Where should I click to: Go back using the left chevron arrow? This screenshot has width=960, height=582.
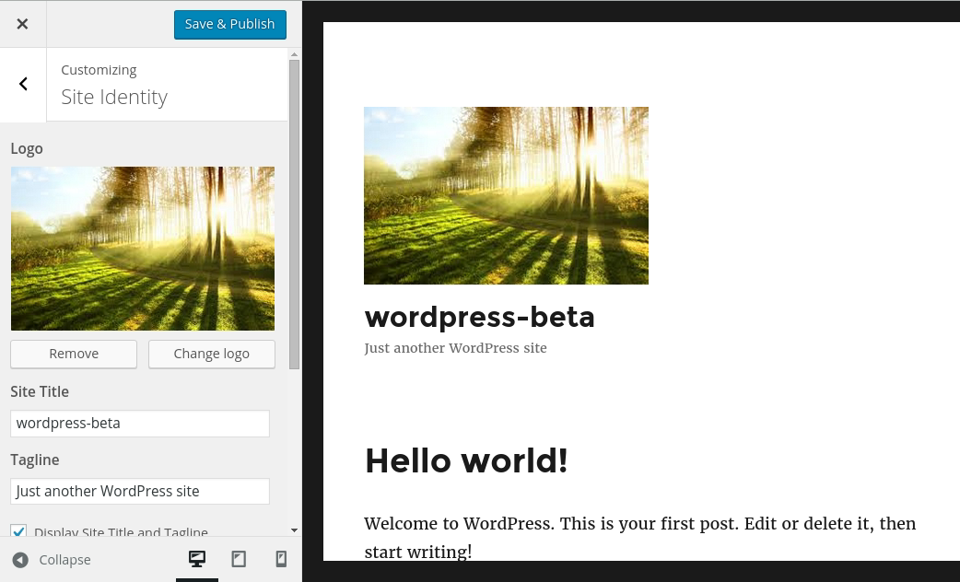pos(23,84)
